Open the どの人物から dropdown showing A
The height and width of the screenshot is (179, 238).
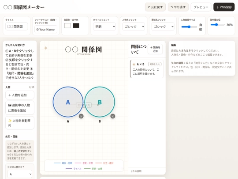click(x=20, y=174)
